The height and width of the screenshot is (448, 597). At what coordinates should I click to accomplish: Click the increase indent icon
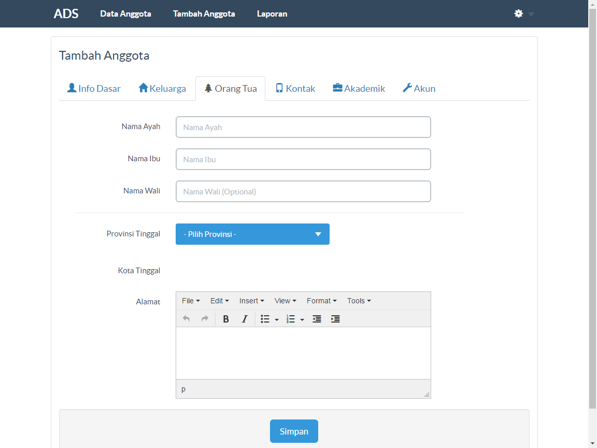click(335, 319)
